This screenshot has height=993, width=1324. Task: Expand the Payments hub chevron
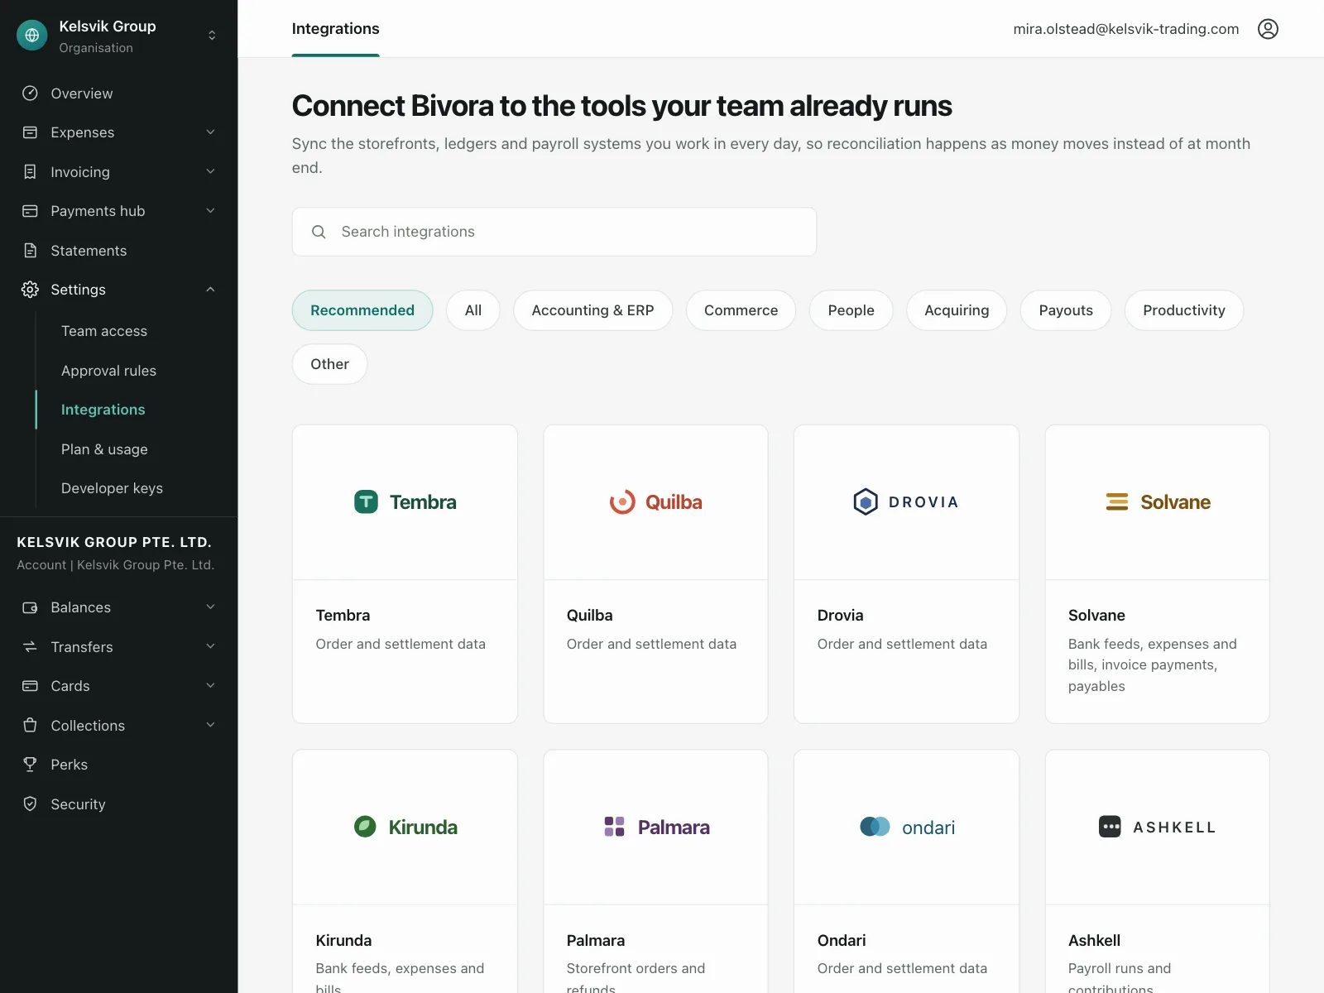[210, 211]
